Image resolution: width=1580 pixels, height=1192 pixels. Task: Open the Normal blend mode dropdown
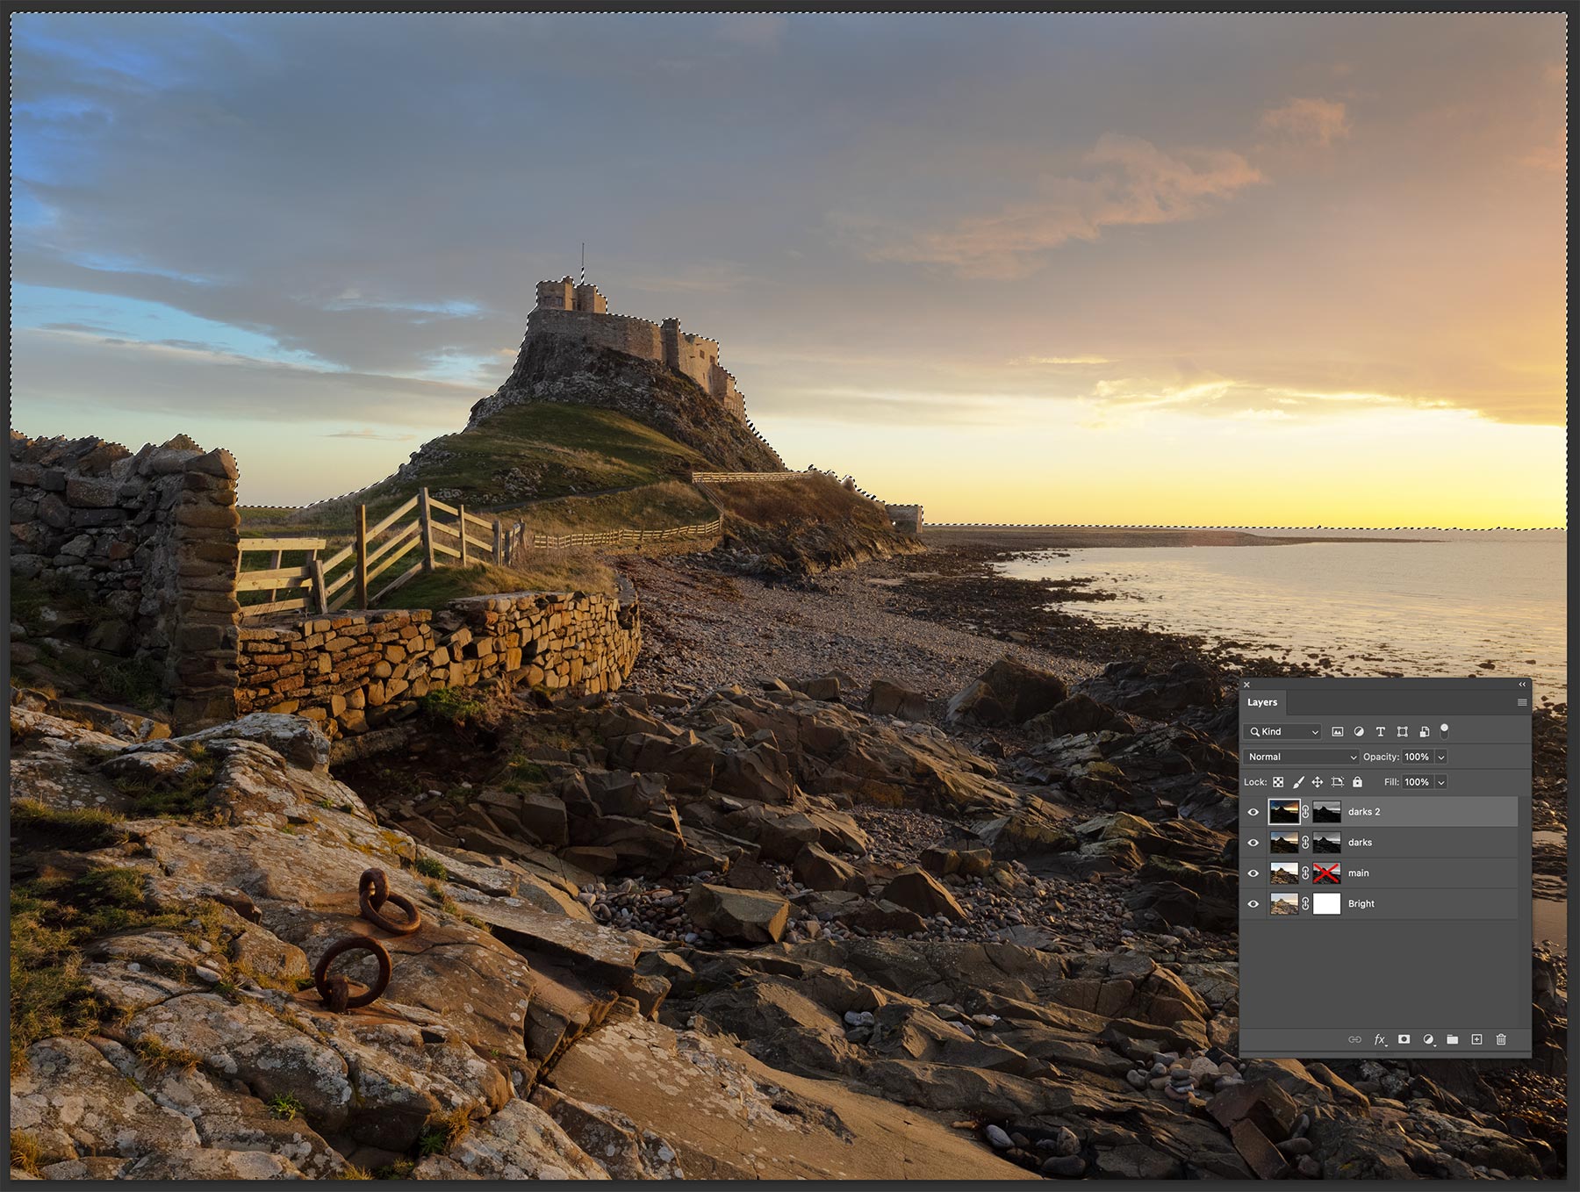(1301, 757)
